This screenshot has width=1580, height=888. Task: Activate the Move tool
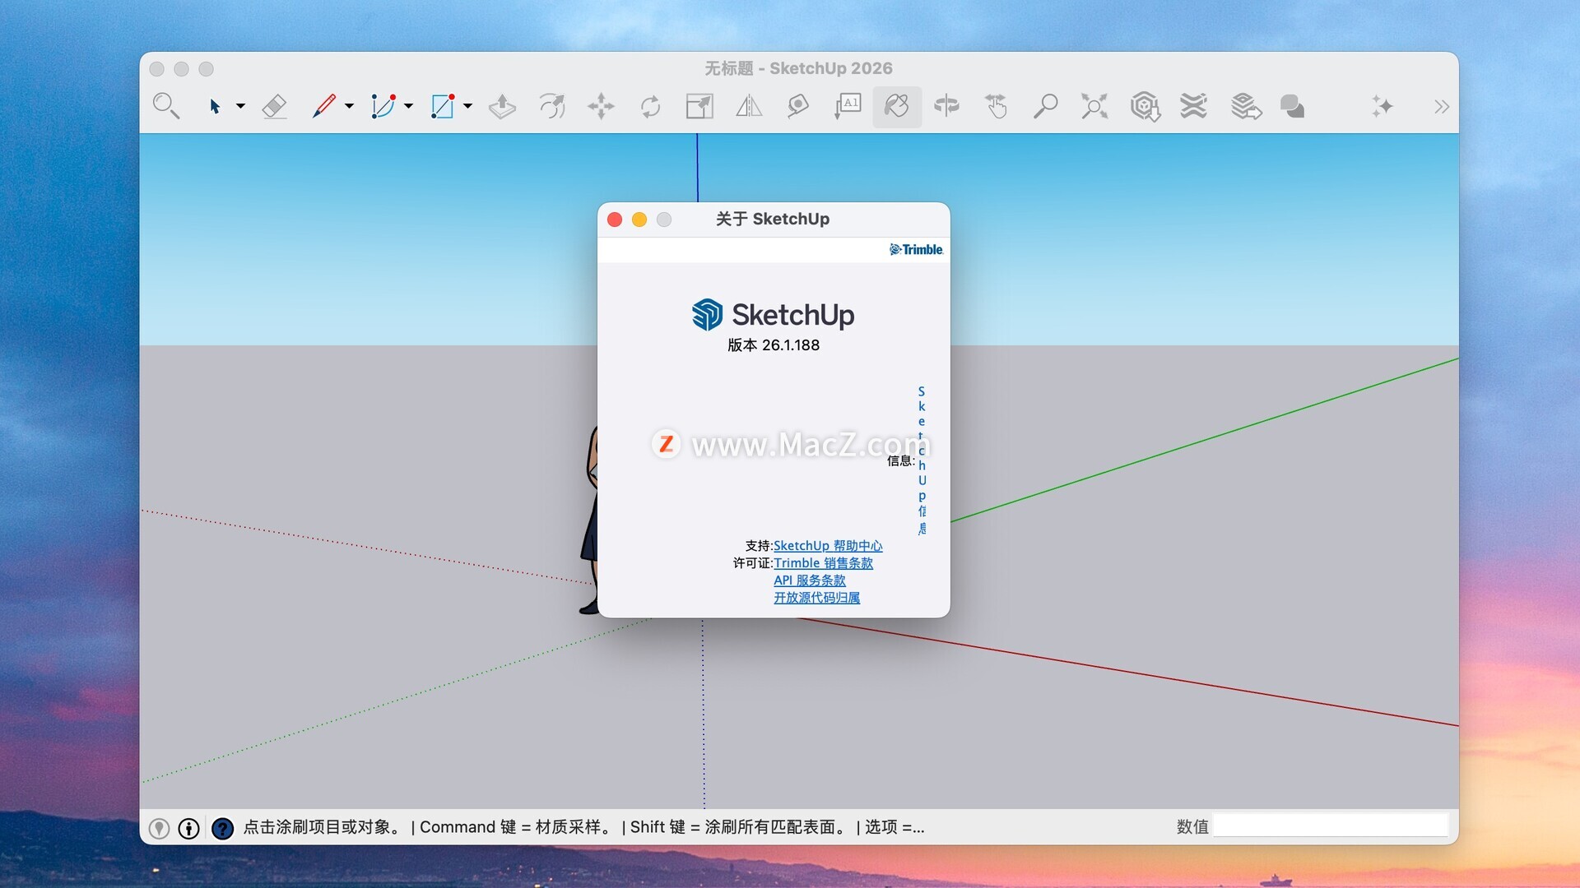tap(601, 106)
